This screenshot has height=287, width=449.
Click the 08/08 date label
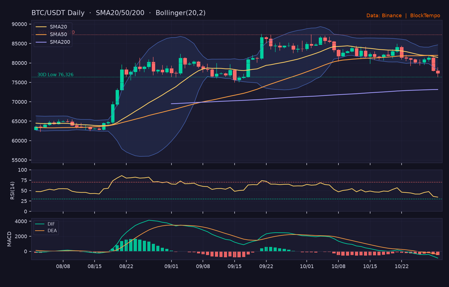click(x=63, y=266)
